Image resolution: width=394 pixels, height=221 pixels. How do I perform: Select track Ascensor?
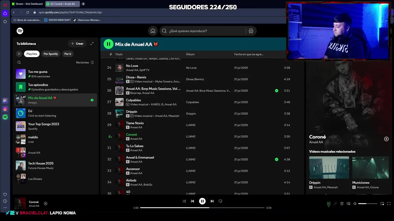(133, 169)
